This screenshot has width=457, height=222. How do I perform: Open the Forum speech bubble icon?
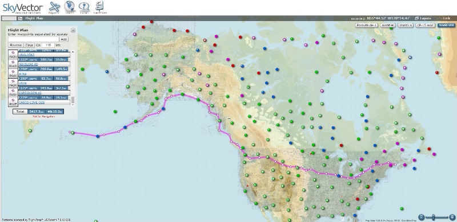point(84,7)
